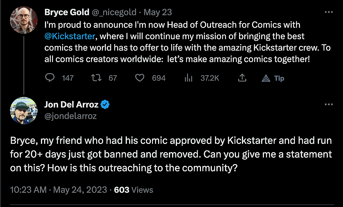Open view analytics showing 37.2K
This screenshot has height=207, width=343.
(x=188, y=78)
